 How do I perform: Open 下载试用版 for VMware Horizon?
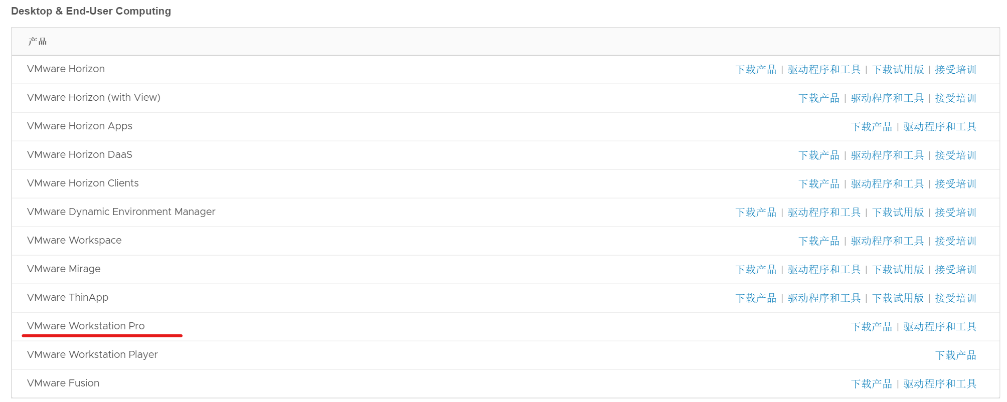[x=899, y=69]
